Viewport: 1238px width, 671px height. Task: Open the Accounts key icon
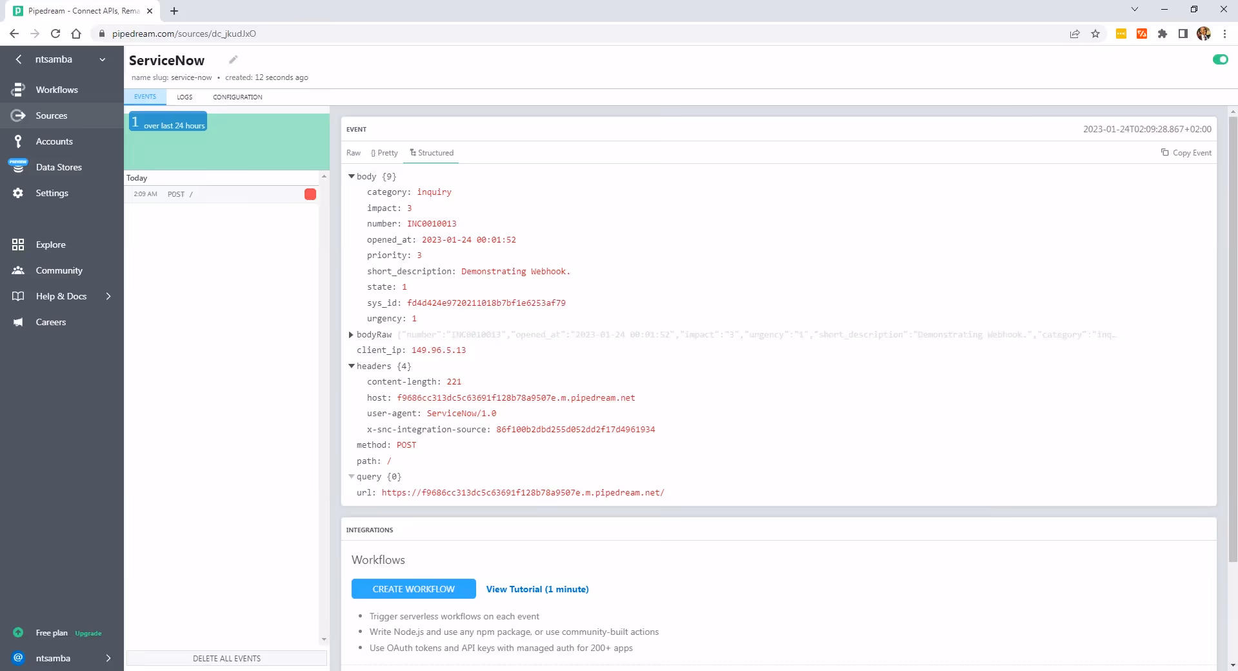point(18,141)
